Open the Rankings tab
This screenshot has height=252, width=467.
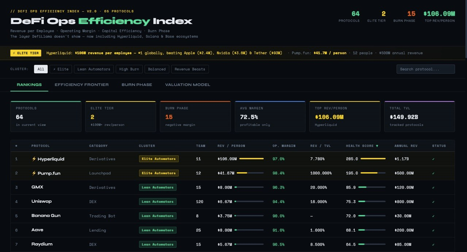click(29, 85)
